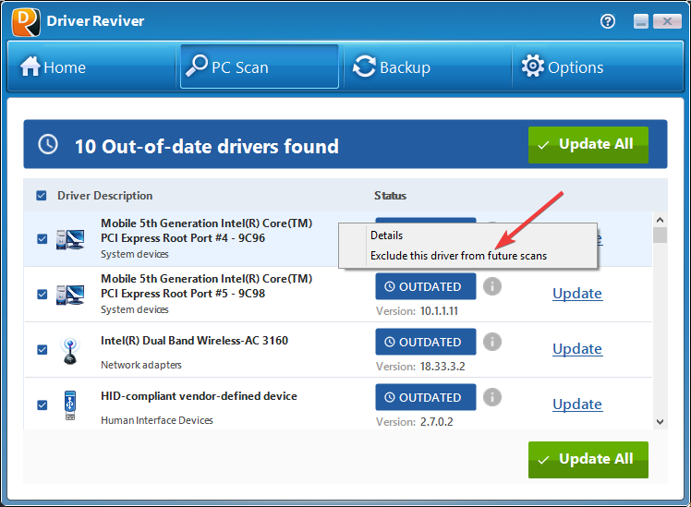Open info icon for HID-compliant device driver
The width and height of the screenshot is (691, 507).
pyautogui.click(x=492, y=397)
